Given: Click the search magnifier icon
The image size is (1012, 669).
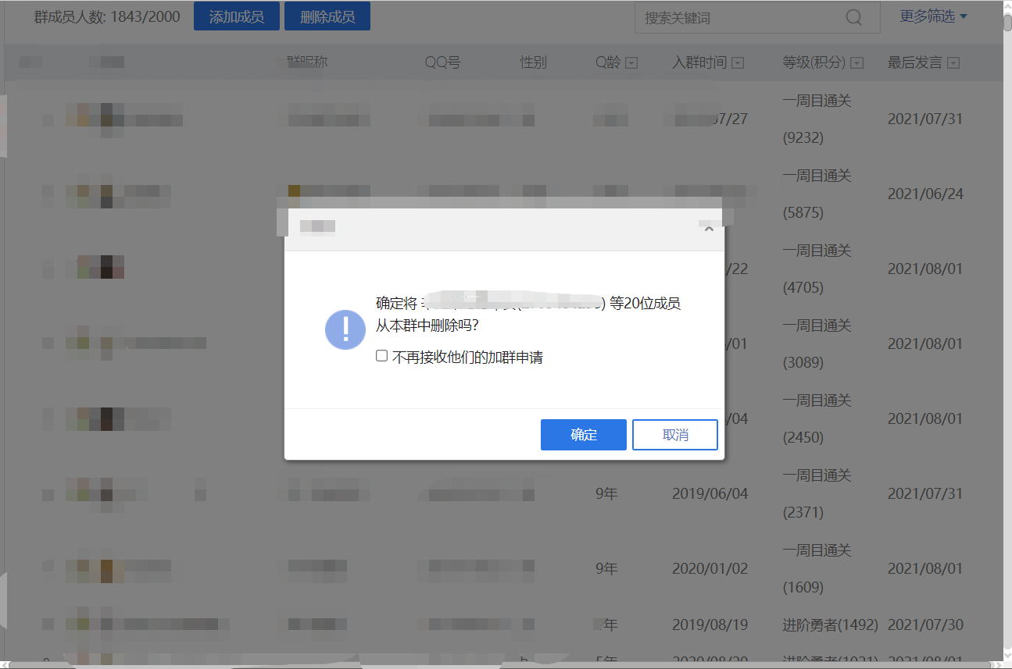Looking at the screenshot, I should click(853, 16).
